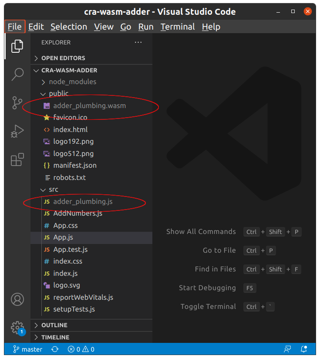Click the master branch in the status bar
The height and width of the screenshot is (359, 320).
tap(27, 349)
